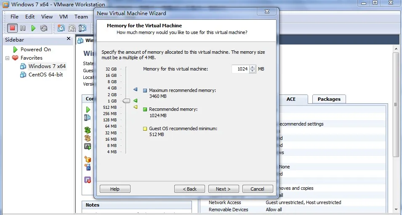Viewport: 402px width, 215px height.
Task: Increase memory with the spinner up arrow
Action: click(252, 67)
